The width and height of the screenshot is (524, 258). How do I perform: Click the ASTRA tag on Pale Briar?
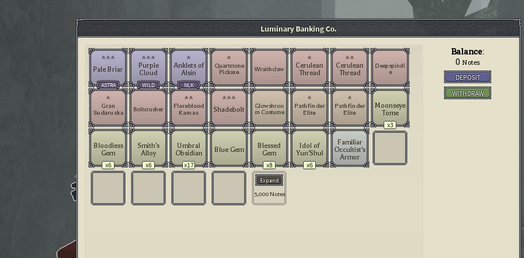[x=108, y=85]
